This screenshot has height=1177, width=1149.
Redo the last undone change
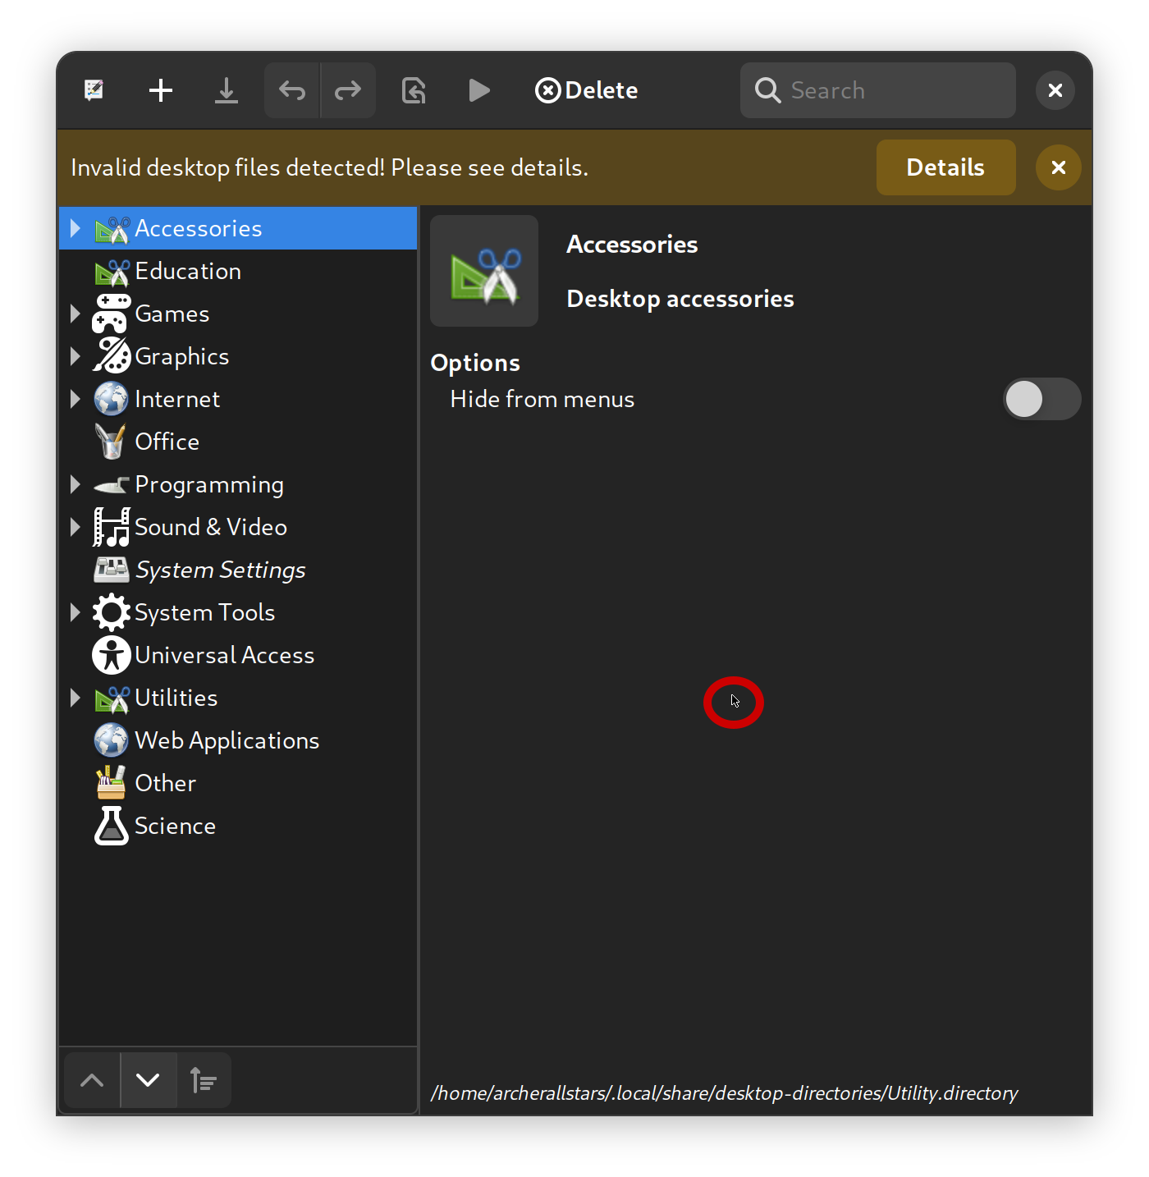(347, 90)
